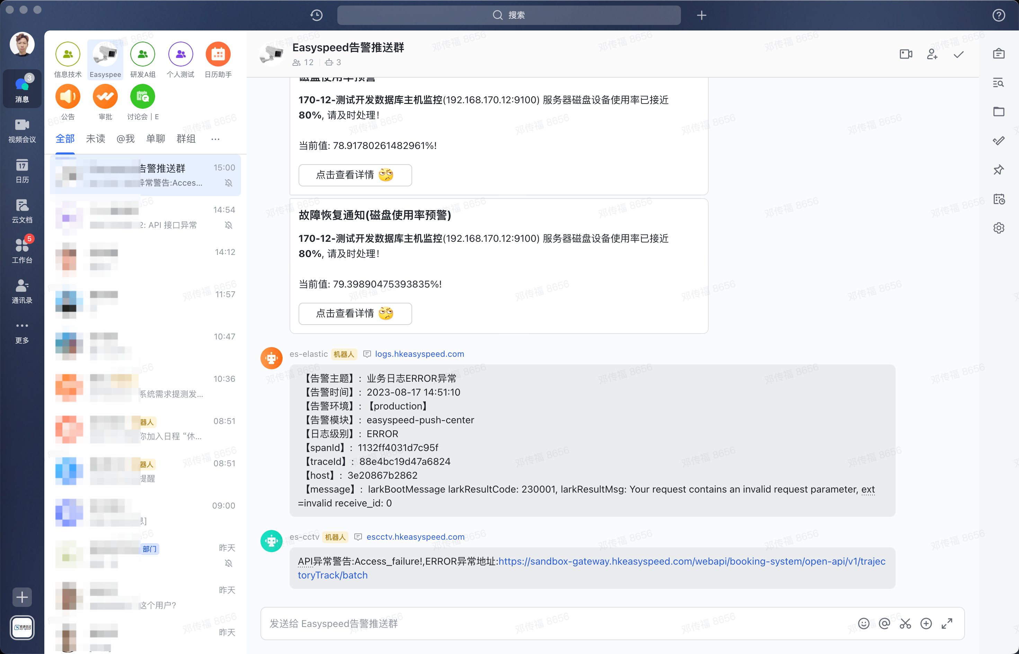Open pinned 研发A组 group
The height and width of the screenshot is (654, 1019).
(143, 60)
